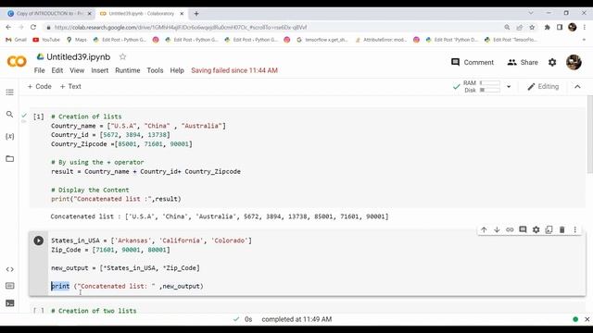This screenshot has height=333, width=593.
Task: Add a new Text cell
Action: [x=70, y=86]
